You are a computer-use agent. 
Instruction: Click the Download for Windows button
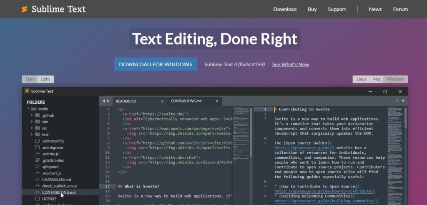(156, 64)
